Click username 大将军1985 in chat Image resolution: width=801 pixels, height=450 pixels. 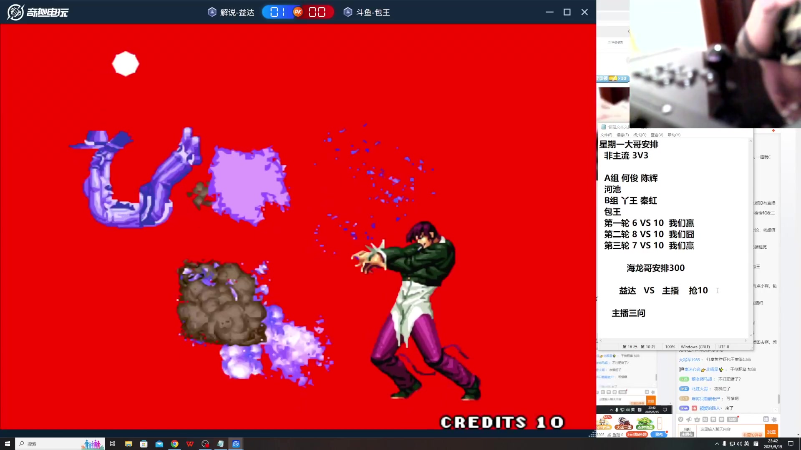click(x=689, y=360)
